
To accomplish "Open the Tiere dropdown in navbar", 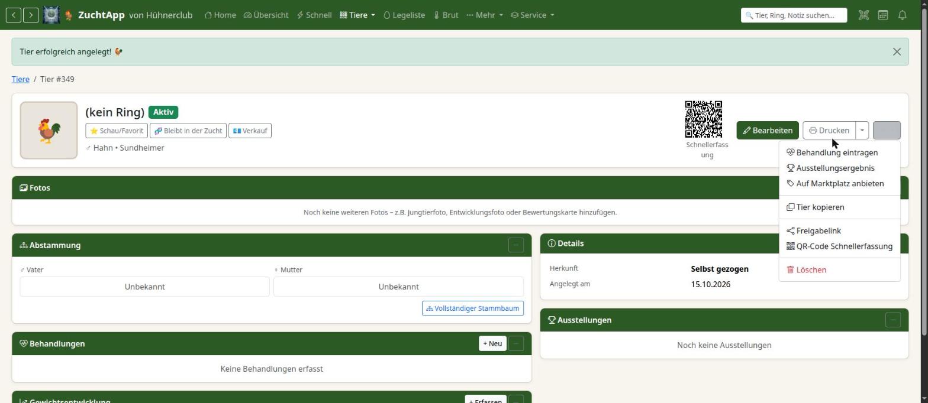I will (357, 15).
